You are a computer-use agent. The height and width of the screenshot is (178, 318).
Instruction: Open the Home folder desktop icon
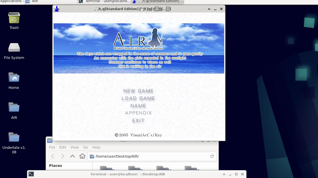click(14, 78)
